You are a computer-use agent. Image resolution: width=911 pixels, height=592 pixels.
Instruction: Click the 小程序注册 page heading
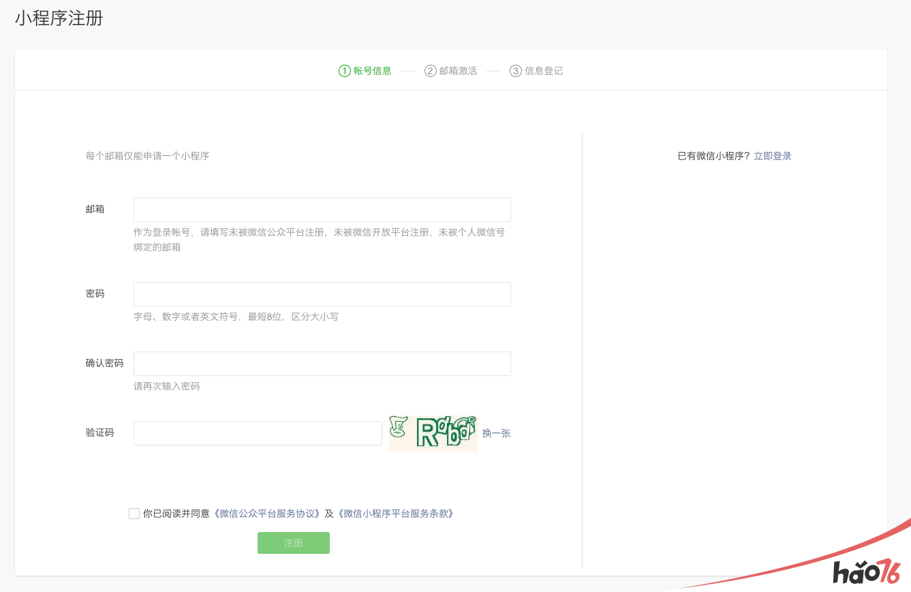coord(59,18)
